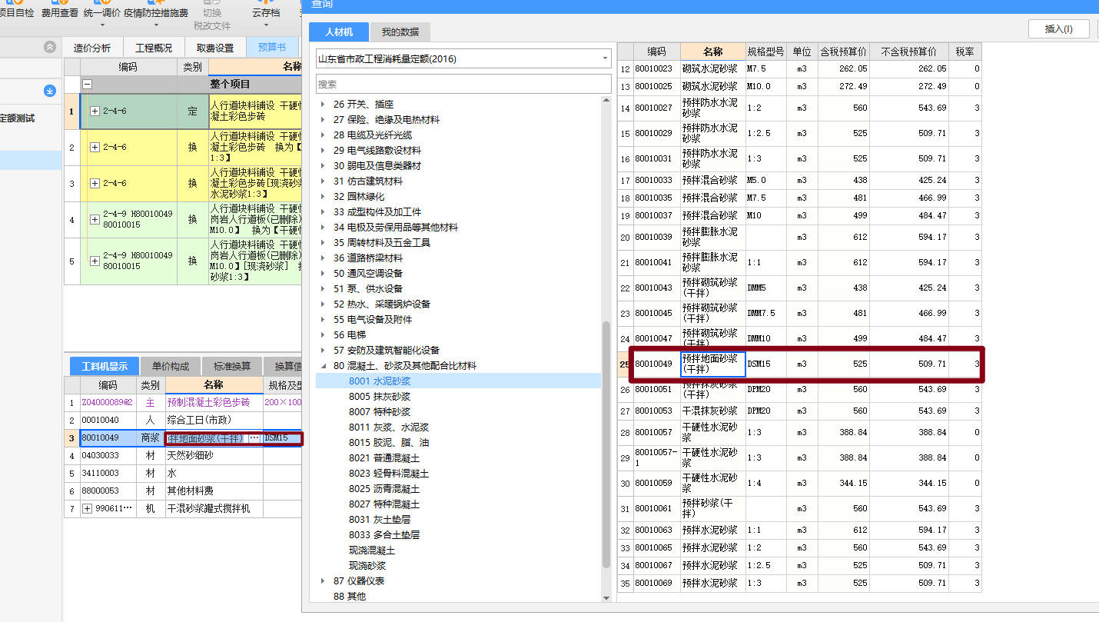
Task: Select tree item 8021 普通混凝土
Action: pos(383,457)
